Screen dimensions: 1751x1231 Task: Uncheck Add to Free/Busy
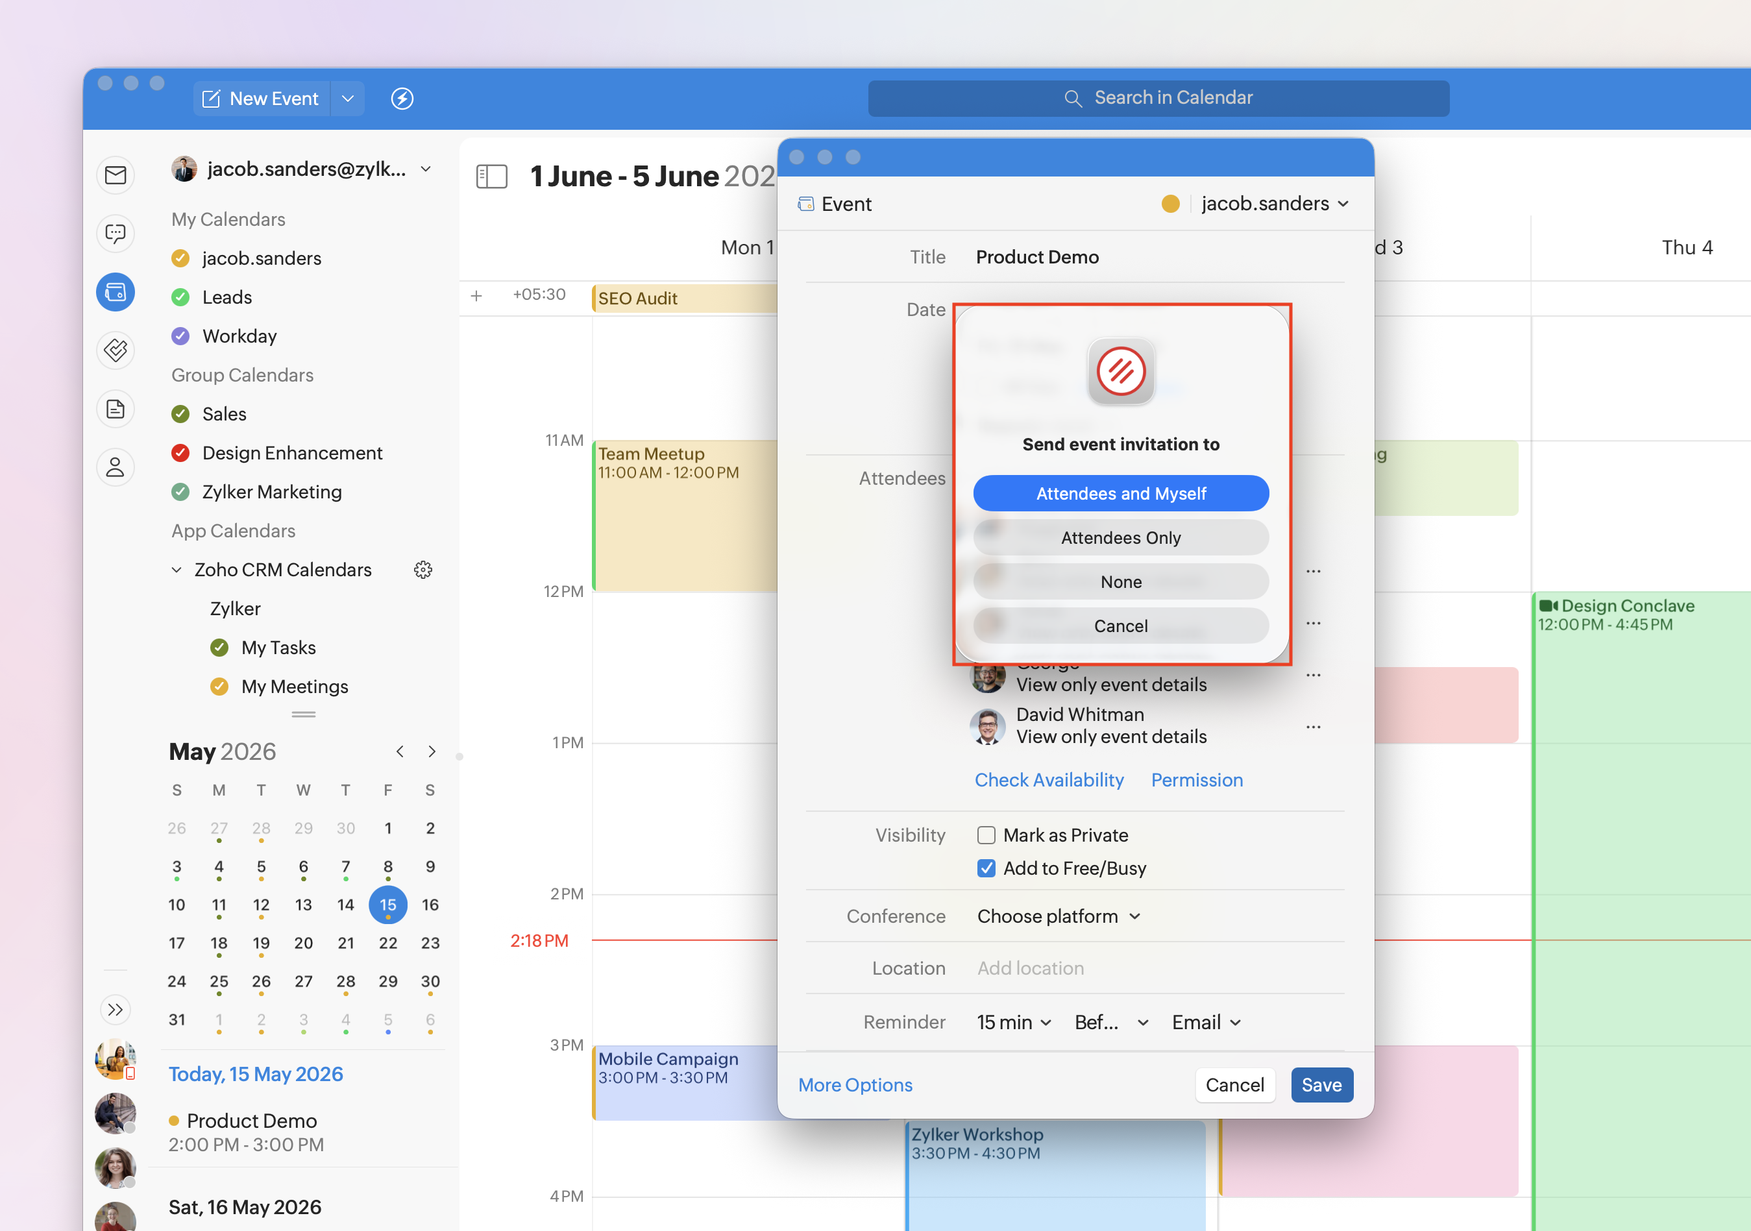coord(986,868)
